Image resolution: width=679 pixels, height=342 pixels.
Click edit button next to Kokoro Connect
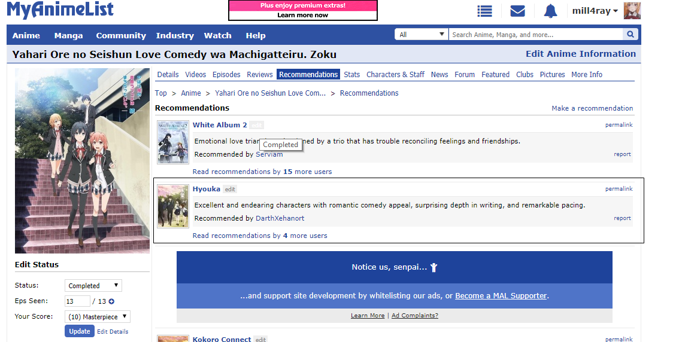(x=260, y=340)
